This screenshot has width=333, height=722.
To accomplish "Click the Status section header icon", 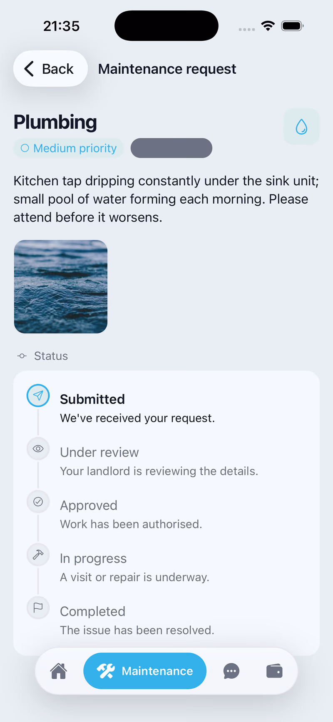I will pyautogui.click(x=22, y=356).
